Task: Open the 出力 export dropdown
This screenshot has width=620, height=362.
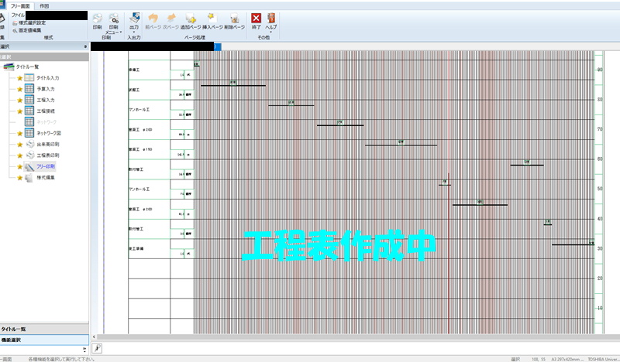Action: pyautogui.click(x=134, y=22)
